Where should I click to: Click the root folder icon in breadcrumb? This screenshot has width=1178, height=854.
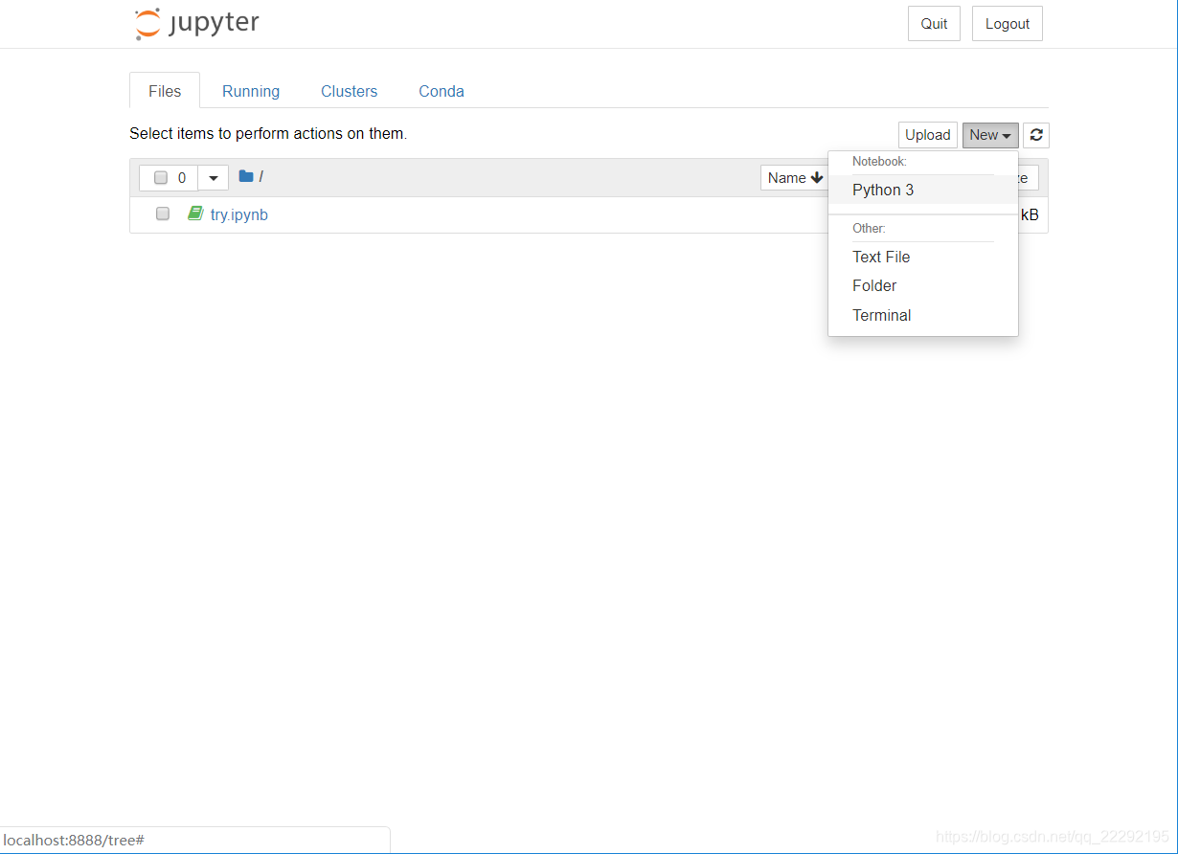click(246, 176)
